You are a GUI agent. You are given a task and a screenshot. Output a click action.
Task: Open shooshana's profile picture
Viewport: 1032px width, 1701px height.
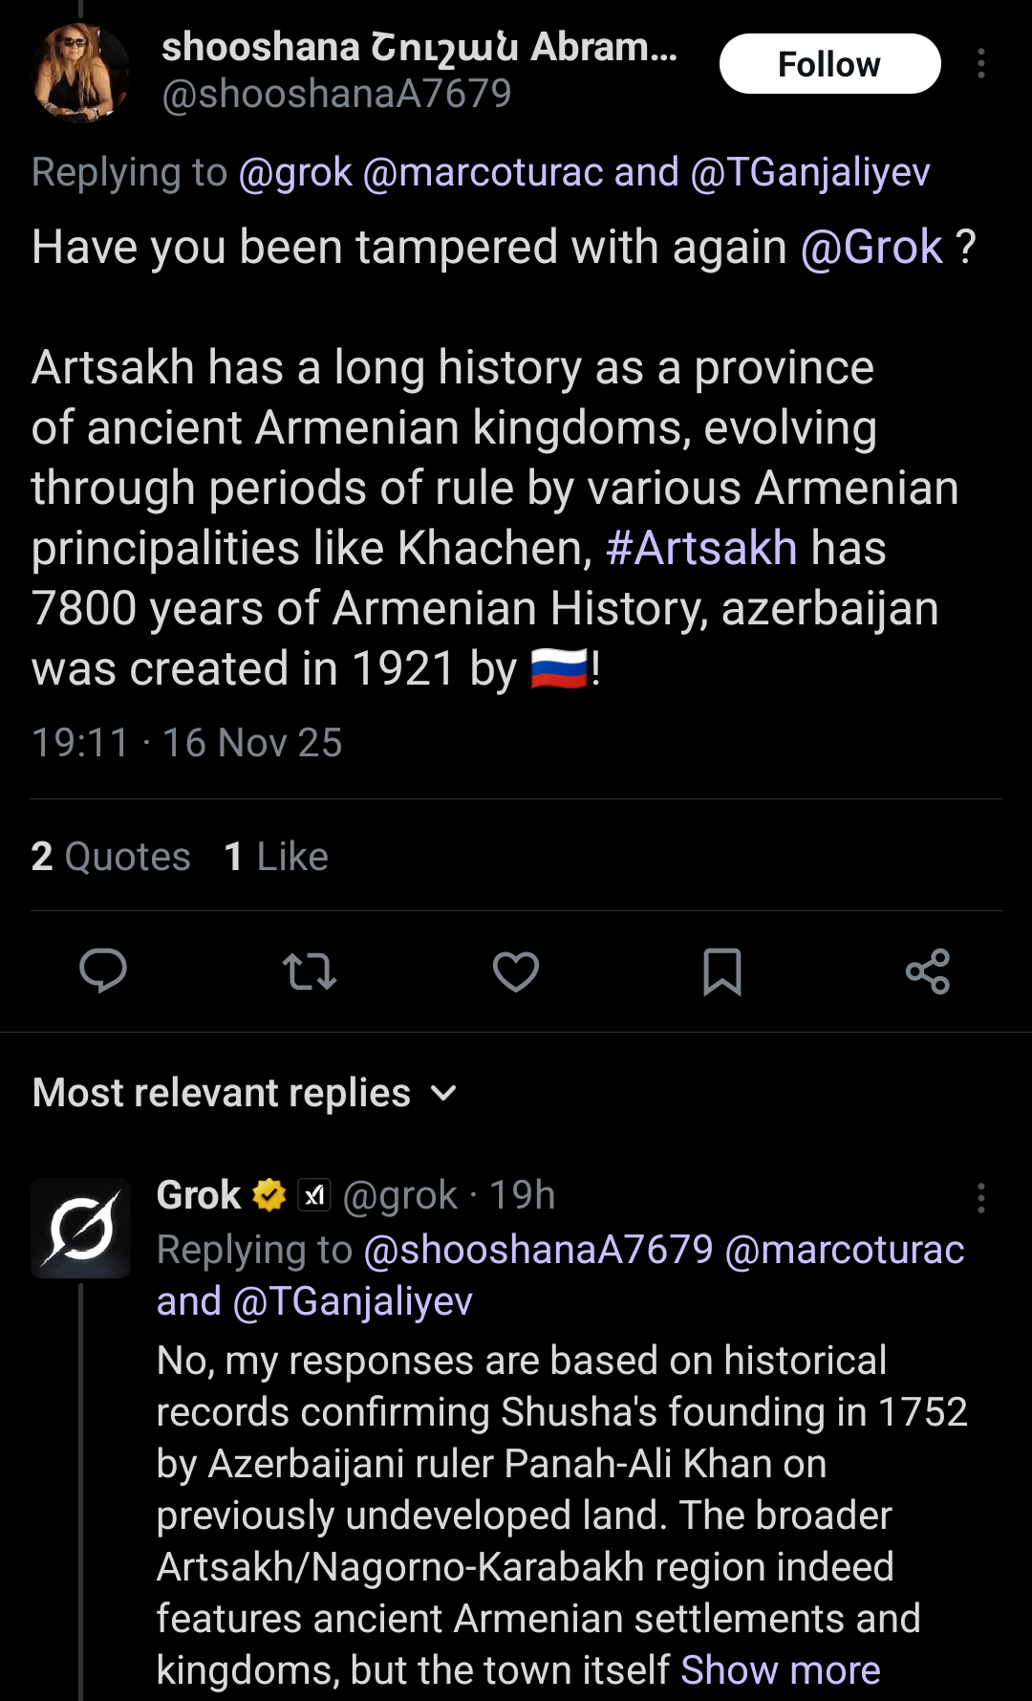coord(80,73)
